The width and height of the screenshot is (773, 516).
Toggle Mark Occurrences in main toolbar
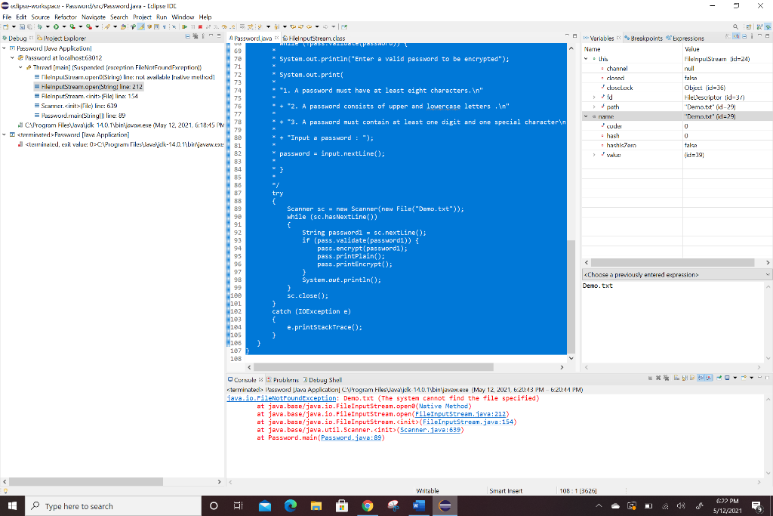(x=141, y=26)
